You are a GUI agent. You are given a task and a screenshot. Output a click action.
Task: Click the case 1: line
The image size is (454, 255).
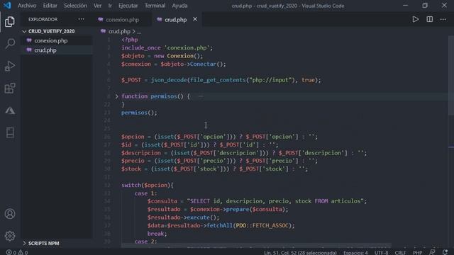(x=145, y=193)
